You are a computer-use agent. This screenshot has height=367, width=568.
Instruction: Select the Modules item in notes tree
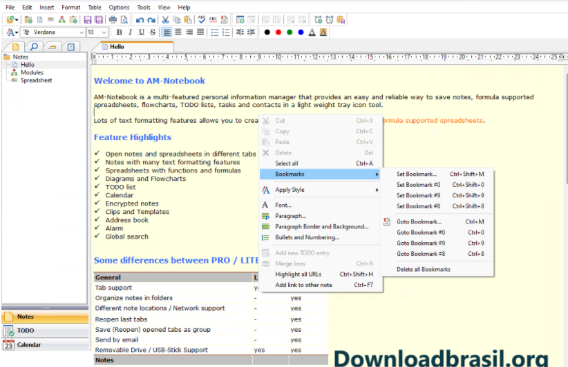coord(32,72)
